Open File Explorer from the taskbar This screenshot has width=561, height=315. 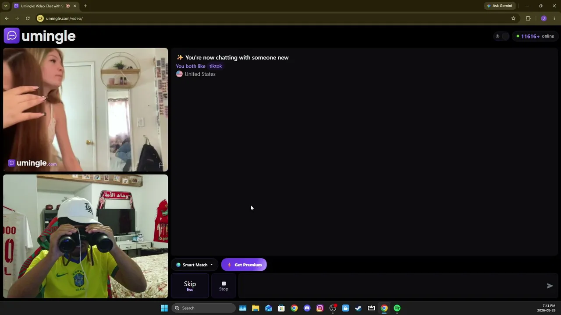(256, 308)
